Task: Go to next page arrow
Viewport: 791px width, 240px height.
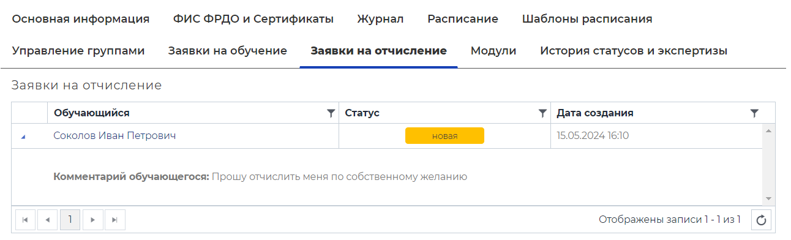Action: coord(92,219)
